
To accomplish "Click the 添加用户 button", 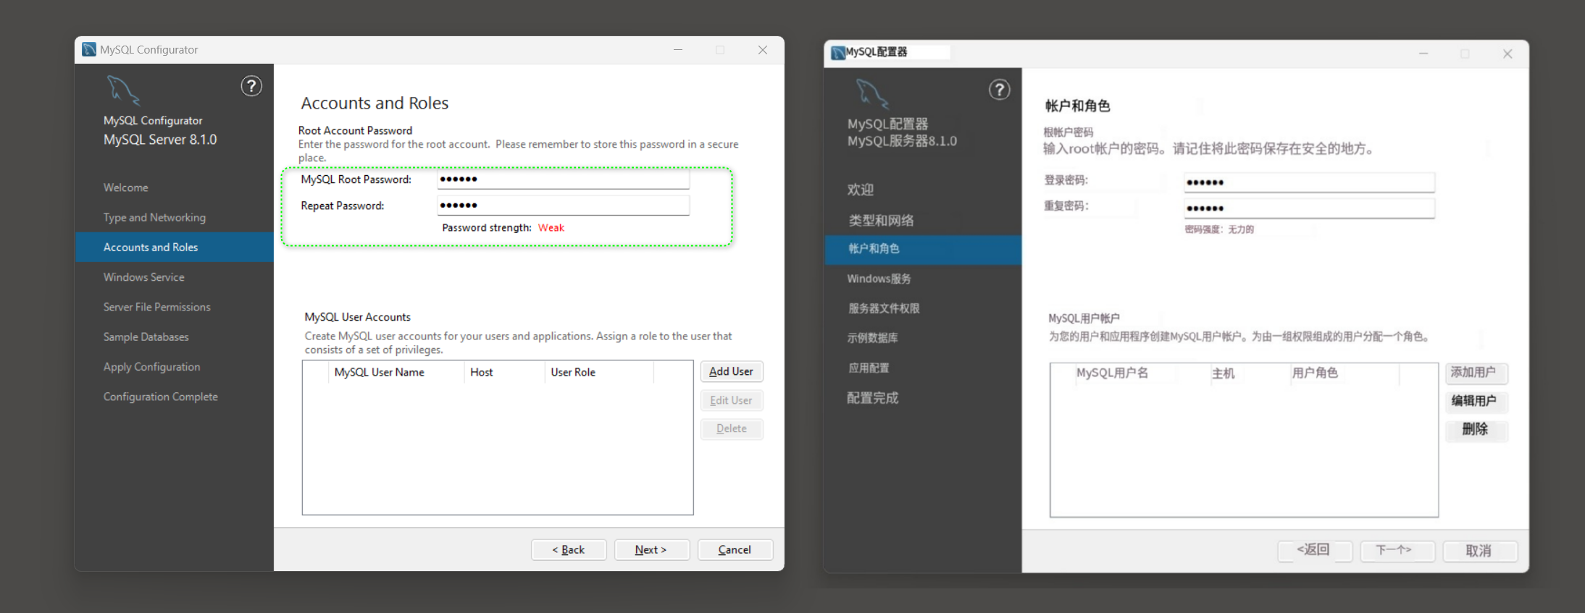I will (x=1476, y=373).
